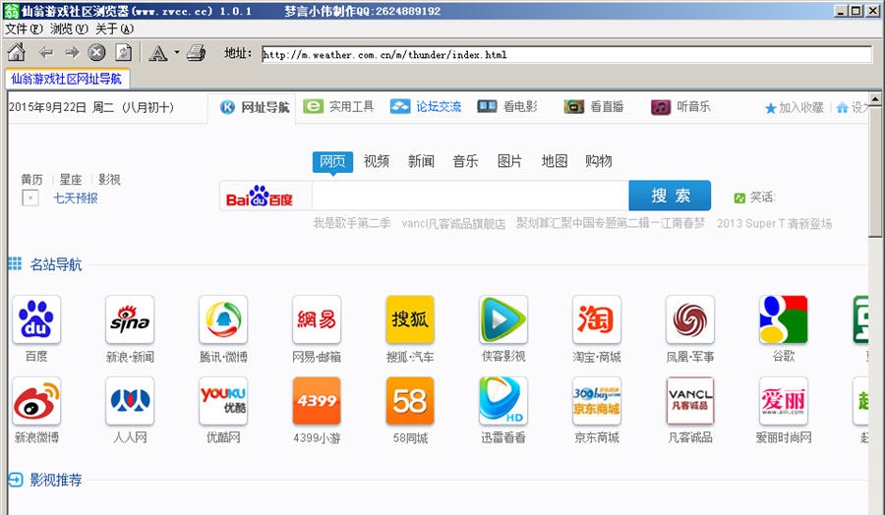Open the font size dropdown arrow
The width and height of the screenshot is (885, 515).
tap(177, 52)
